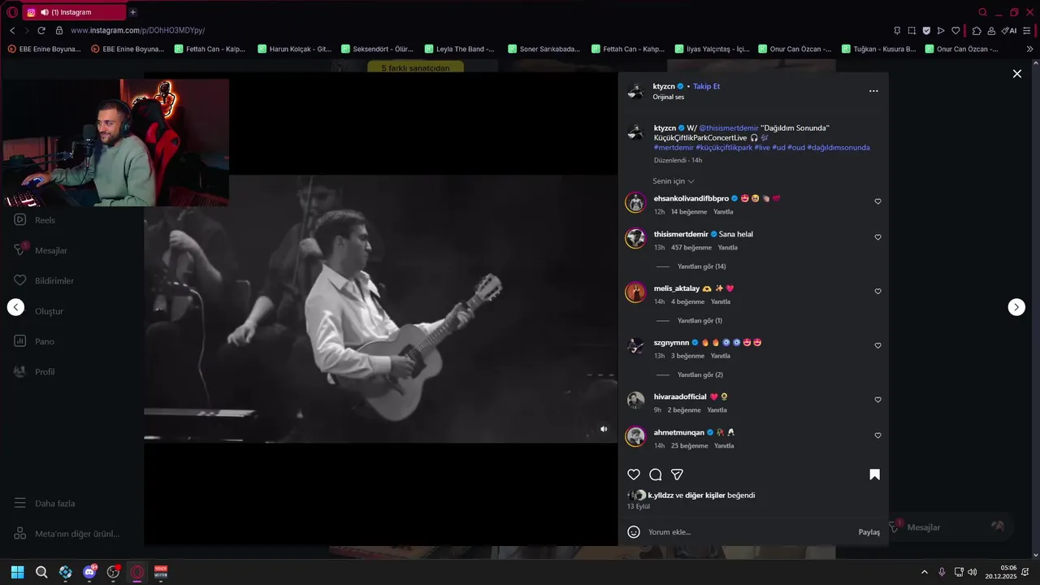Open the #küçükçiftlikpark hashtag link

(724, 148)
